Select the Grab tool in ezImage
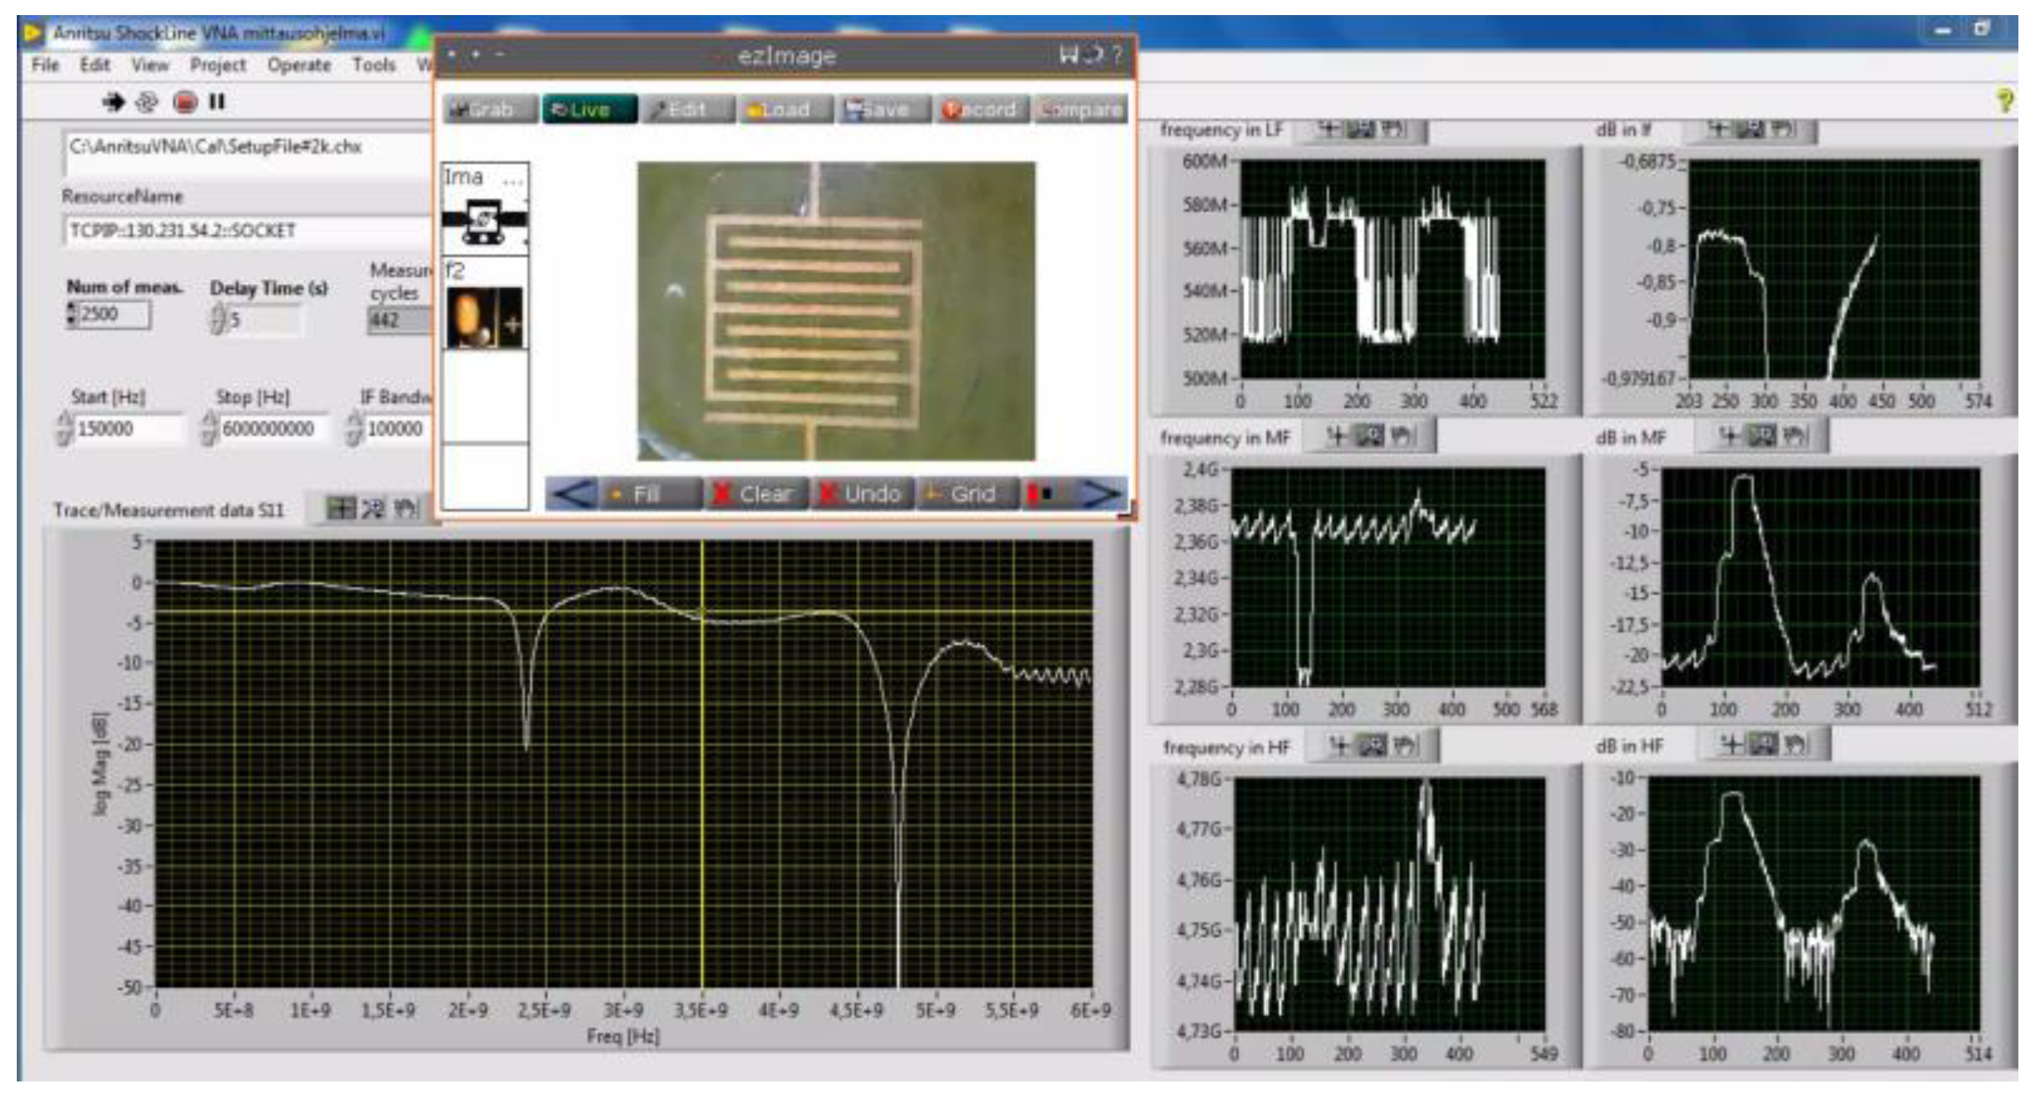The image size is (2041, 1094). [x=483, y=109]
